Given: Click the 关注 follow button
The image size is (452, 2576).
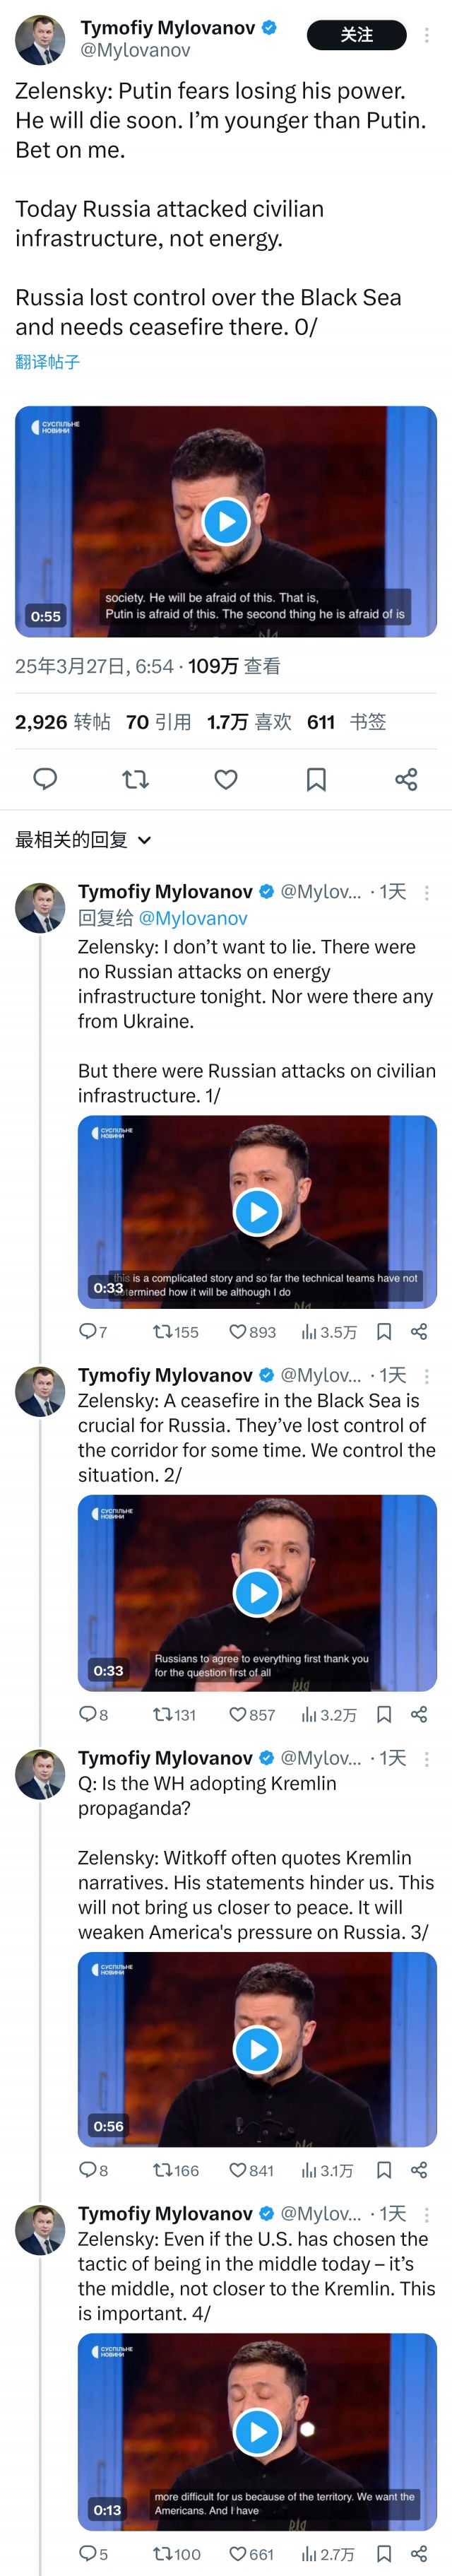Looking at the screenshot, I should click(356, 35).
